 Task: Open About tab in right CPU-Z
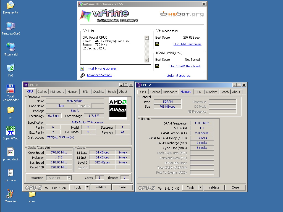tap(236, 92)
